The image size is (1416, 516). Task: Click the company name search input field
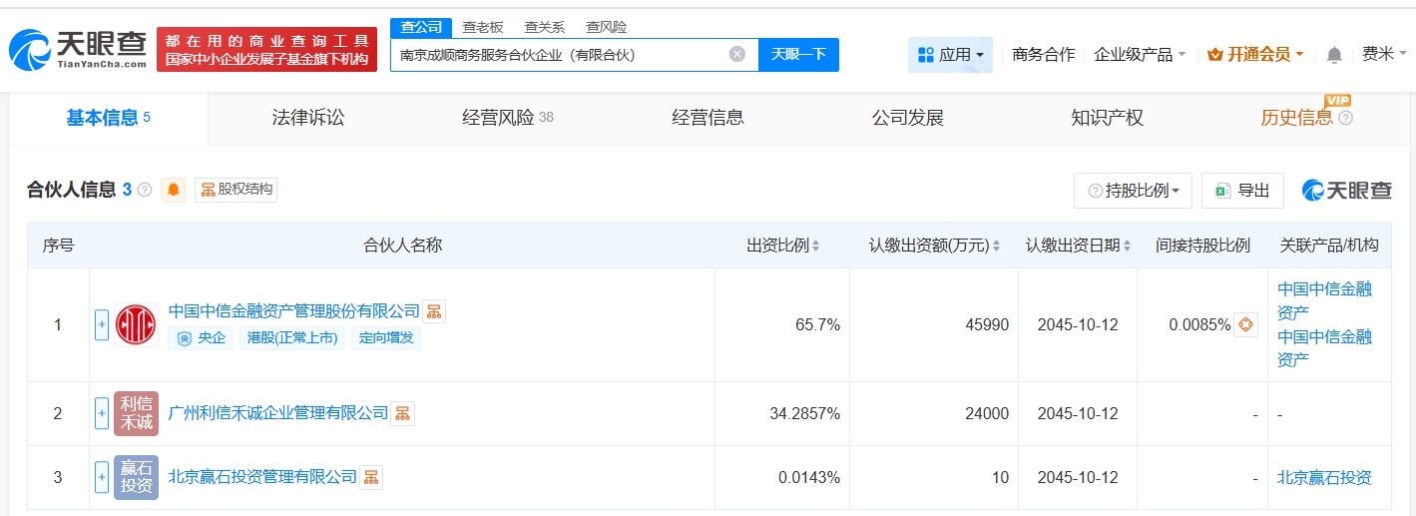tap(559, 55)
